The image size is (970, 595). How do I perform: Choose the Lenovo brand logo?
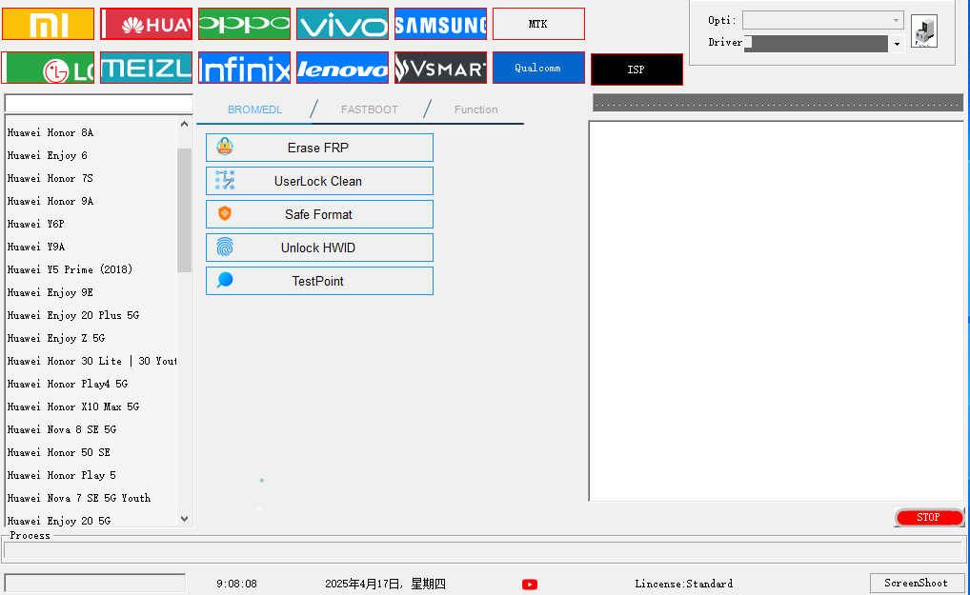tap(342, 68)
